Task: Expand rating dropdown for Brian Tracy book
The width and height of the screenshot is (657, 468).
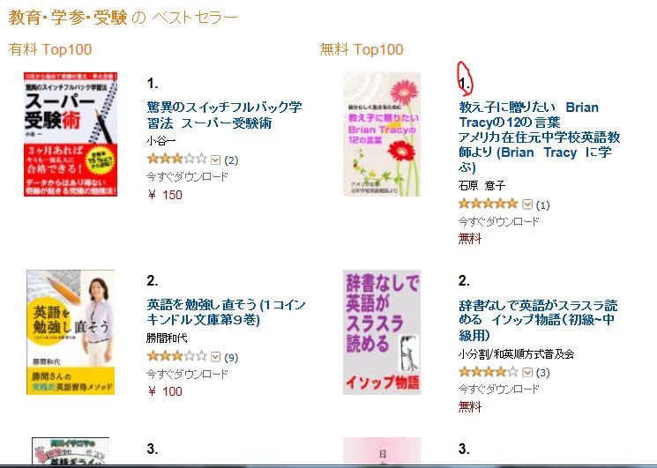Action: (527, 204)
